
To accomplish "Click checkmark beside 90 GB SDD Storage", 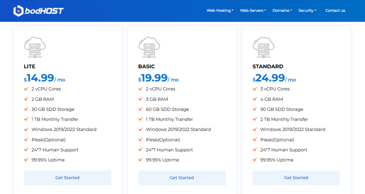I will click(x=255, y=109).
